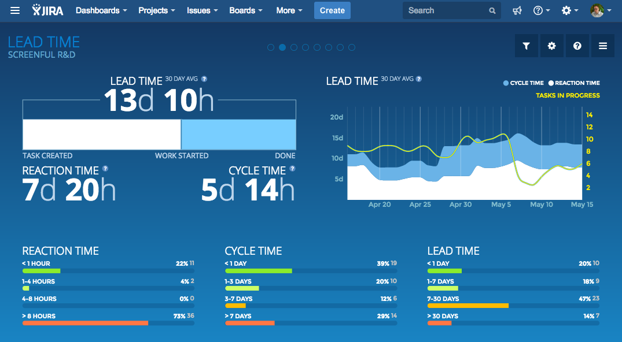622x342 pixels.
Task: Select the third dashboard page dot
Action: pos(294,47)
